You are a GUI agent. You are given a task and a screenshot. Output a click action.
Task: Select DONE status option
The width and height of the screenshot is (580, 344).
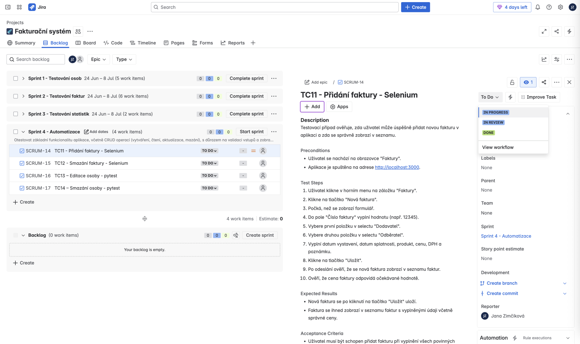[513, 133]
